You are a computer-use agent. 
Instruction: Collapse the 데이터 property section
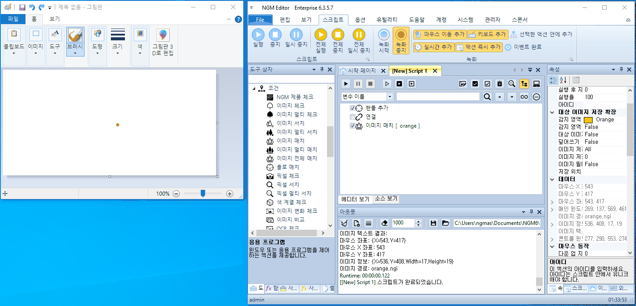(x=552, y=179)
